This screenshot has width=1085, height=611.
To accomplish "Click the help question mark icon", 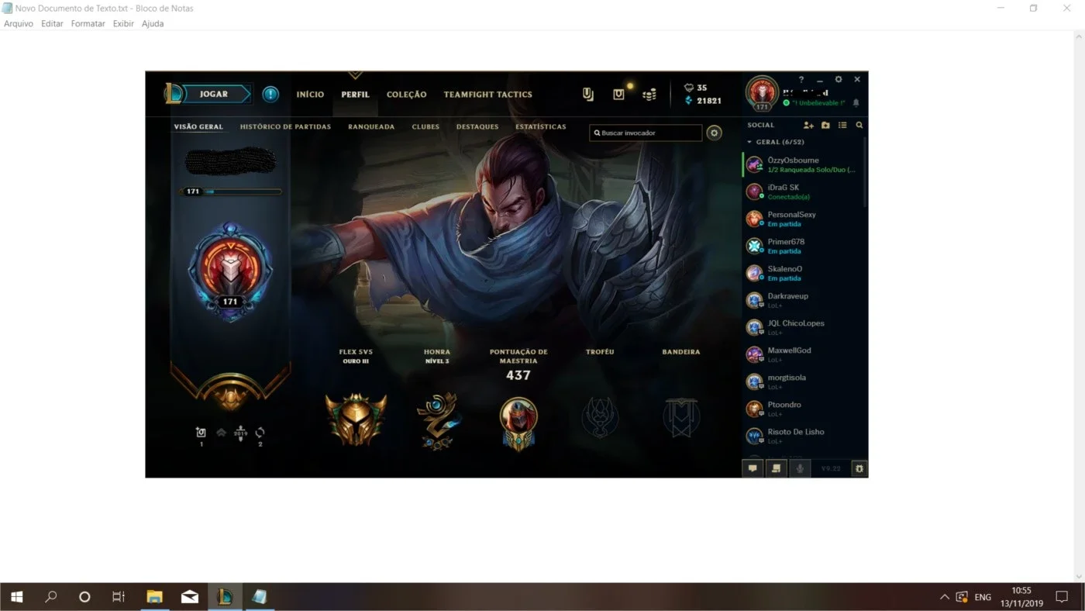I will (801, 79).
